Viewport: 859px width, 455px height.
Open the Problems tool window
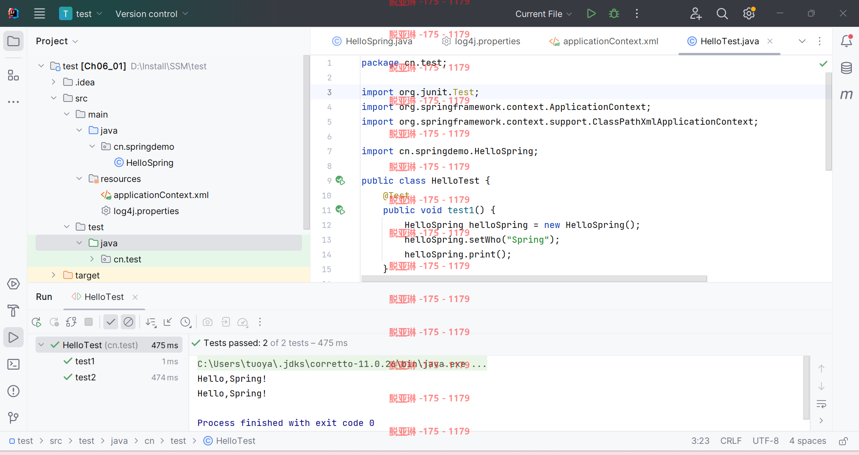coord(13,391)
